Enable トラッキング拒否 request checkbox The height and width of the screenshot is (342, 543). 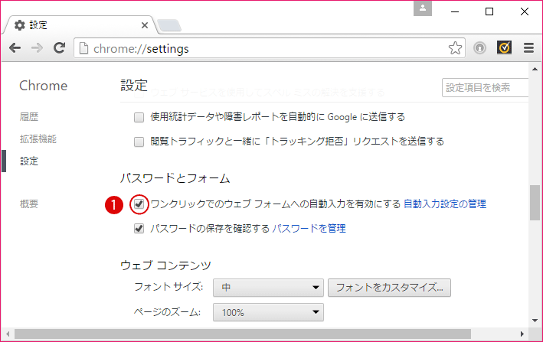[x=139, y=142]
